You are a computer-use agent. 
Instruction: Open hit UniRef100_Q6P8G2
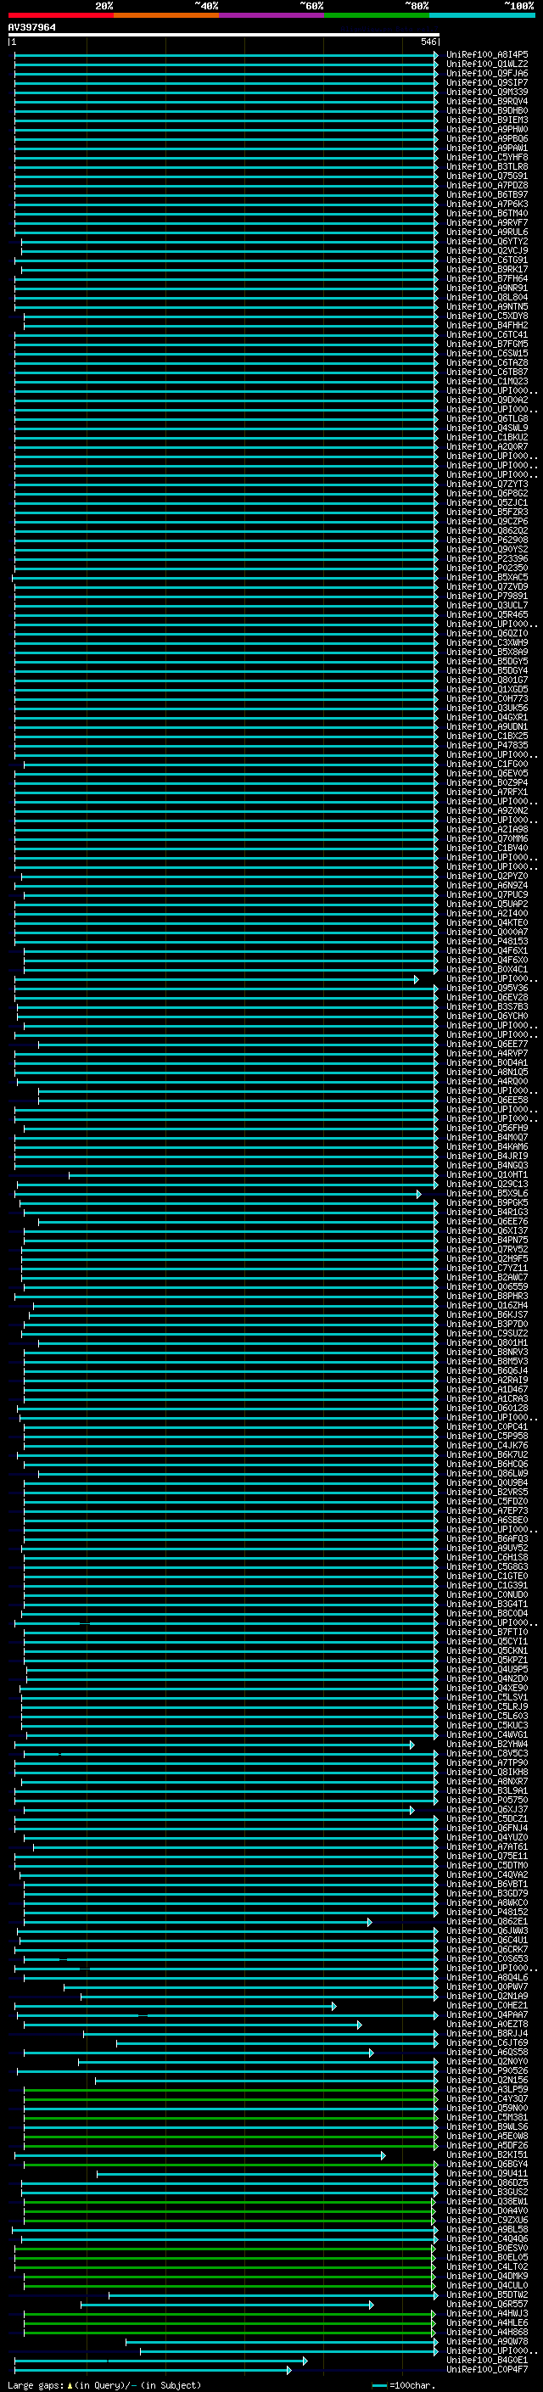[x=487, y=493]
